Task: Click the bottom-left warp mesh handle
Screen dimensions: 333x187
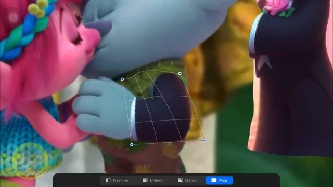Action: 132,145
